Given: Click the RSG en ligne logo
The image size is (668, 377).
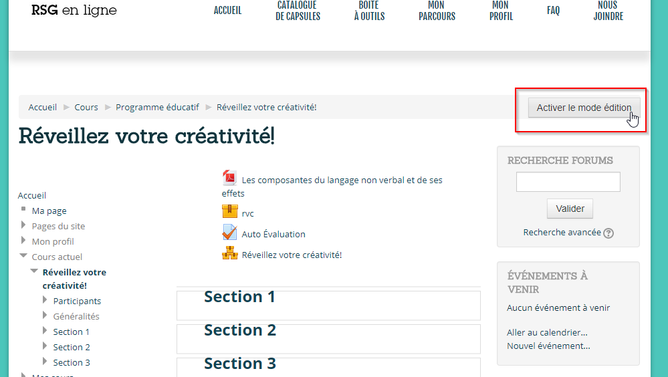Looking at the screenshot, I should tap(74, 10).
